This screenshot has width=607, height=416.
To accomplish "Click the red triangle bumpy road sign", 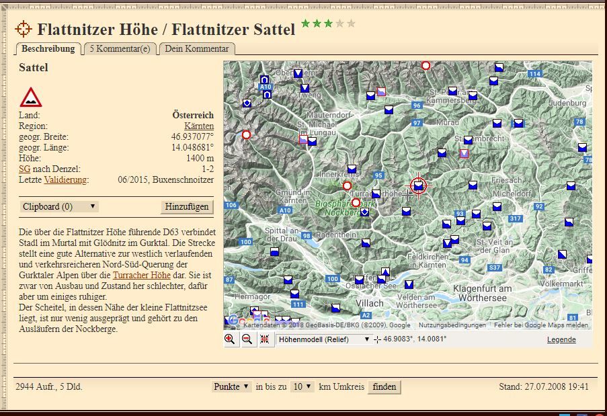I will 30,98.
